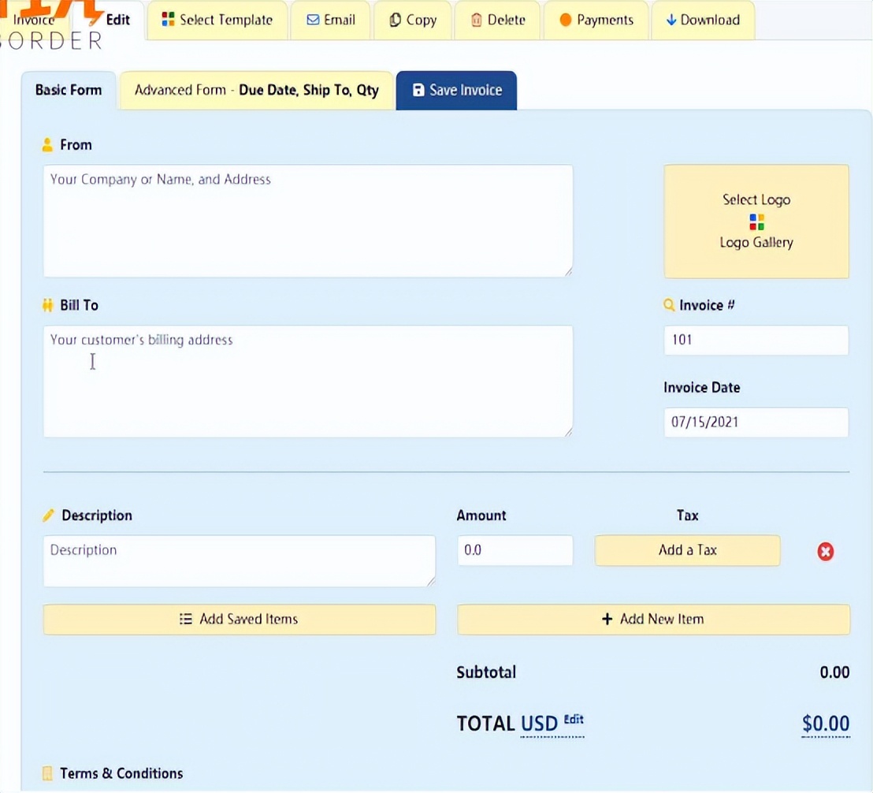Click the Invoice # magnifier icon
Screen dimensions: 873x793
pyautogui.click(x=669, y=304)
